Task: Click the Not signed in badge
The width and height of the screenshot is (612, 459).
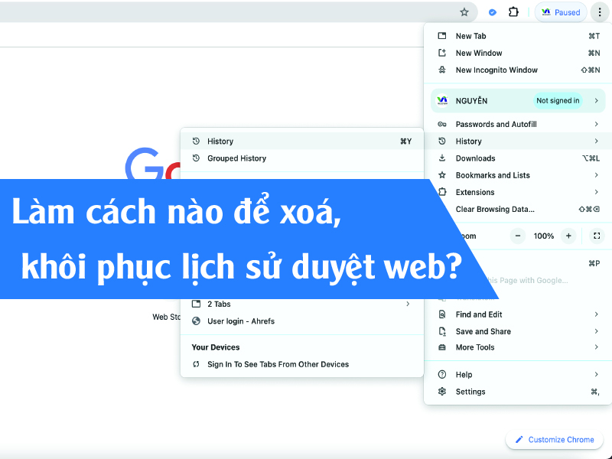Action: pos(558,101)
